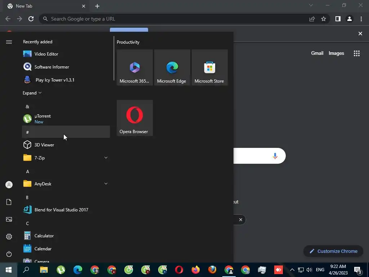Open Video Editor from Recently added

(66, 54)
